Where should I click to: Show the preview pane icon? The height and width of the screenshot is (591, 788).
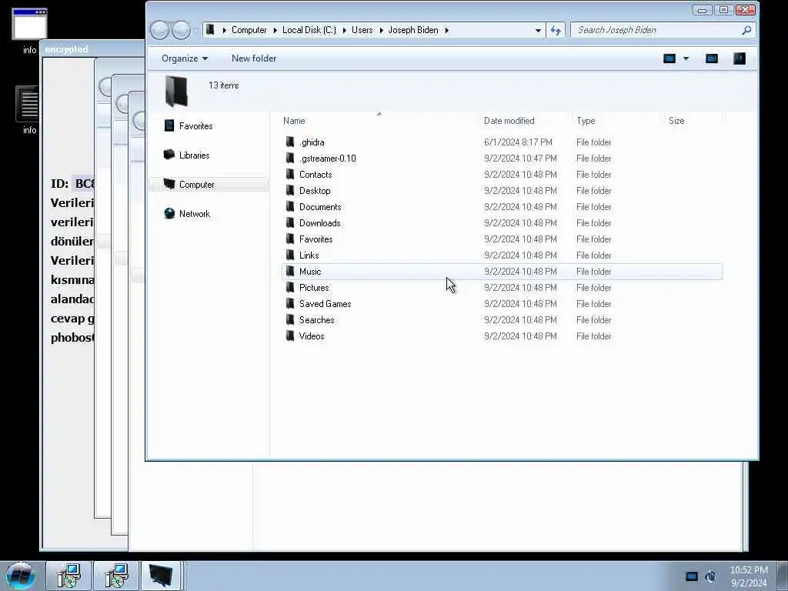point(712,58)
